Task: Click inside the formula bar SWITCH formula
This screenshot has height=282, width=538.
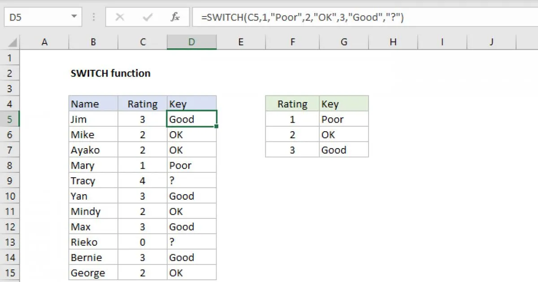Action: pyautogui.click(x=303, y=17)
